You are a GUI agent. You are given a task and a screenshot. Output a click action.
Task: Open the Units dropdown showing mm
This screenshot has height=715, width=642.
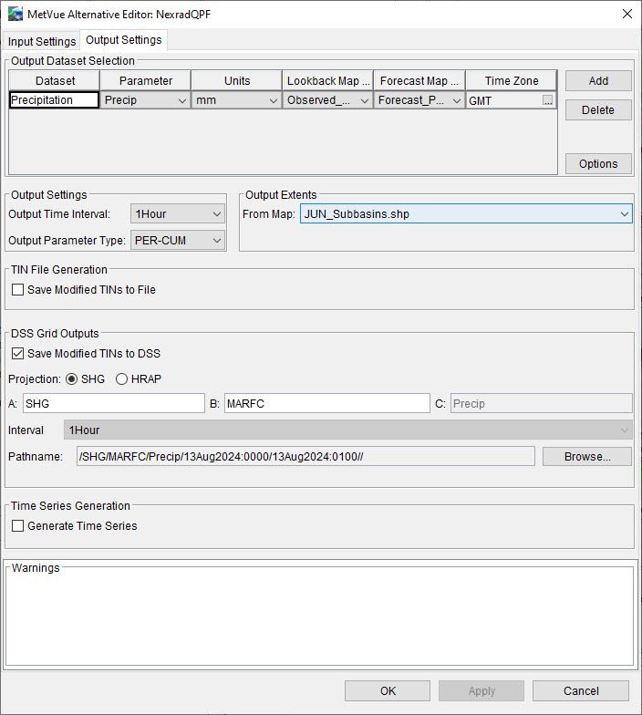click(236, 100)
